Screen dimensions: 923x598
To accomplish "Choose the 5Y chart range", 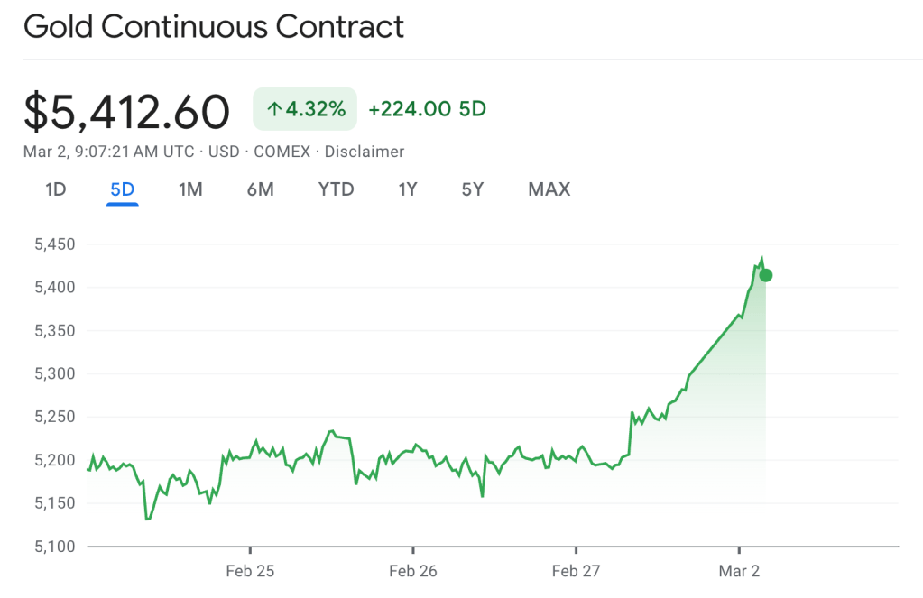I will click(x=473, y=189).
